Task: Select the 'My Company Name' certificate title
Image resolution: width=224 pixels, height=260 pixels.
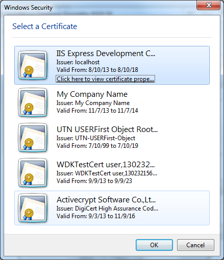Action: coord(92,94)
